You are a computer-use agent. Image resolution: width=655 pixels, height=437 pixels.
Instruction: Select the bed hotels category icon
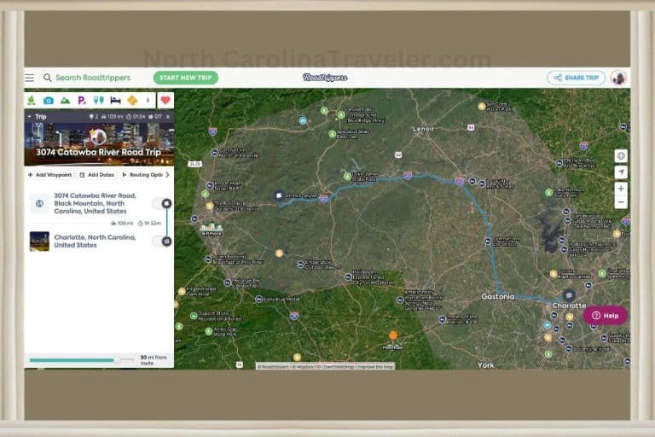(115, 101)
